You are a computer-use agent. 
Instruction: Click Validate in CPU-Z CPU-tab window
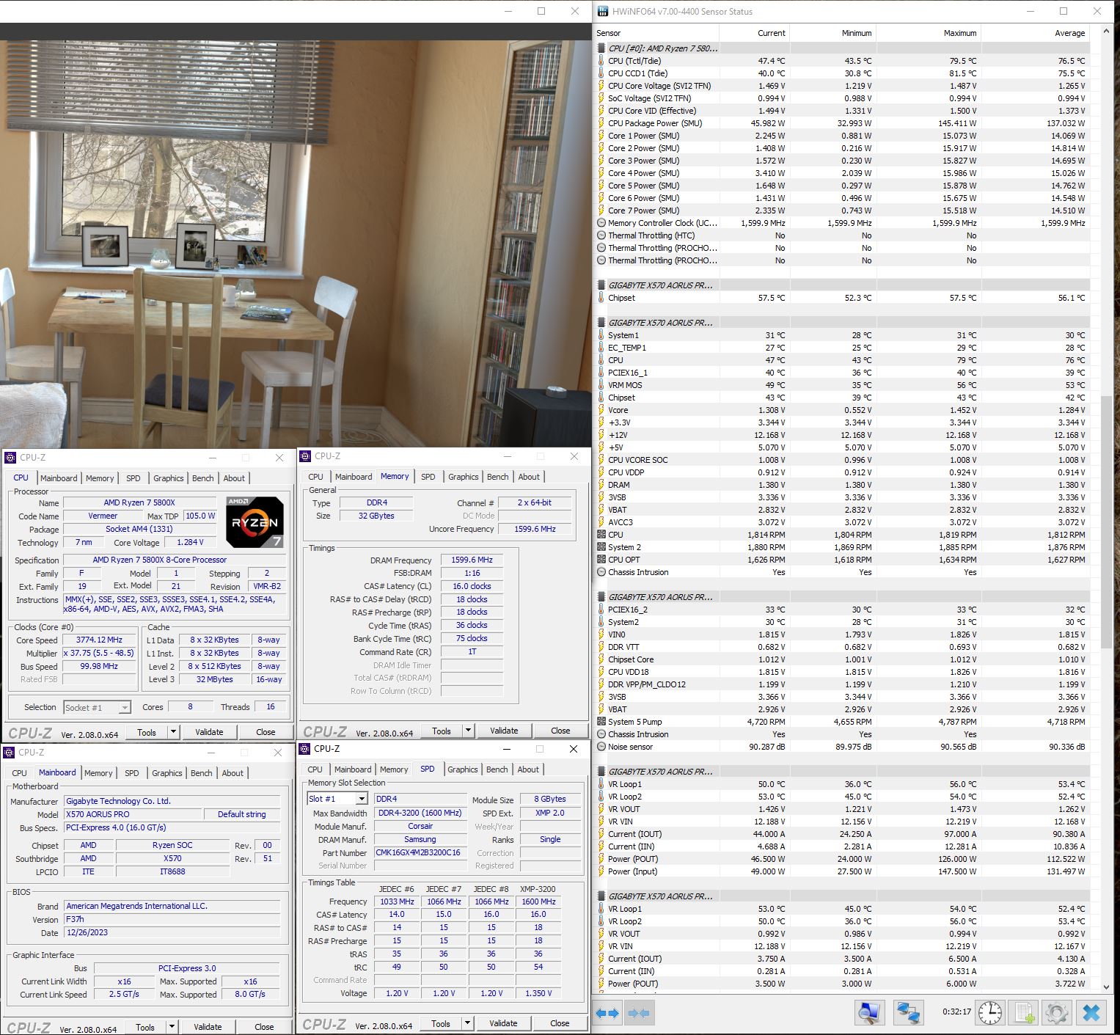[x=209, y=732]
